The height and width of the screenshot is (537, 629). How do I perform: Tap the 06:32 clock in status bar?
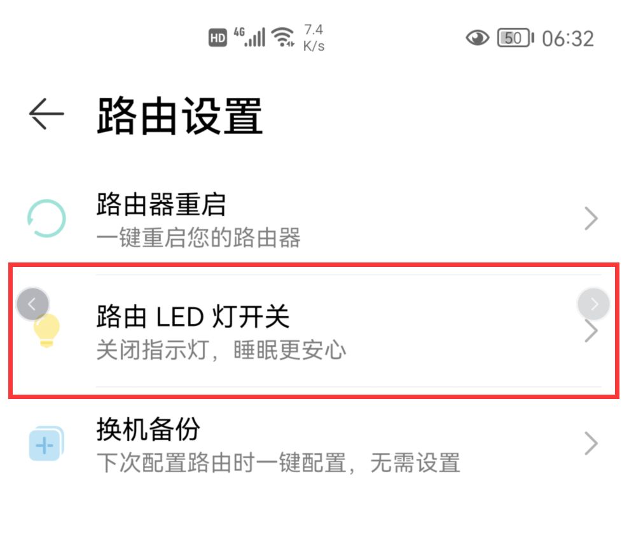[568, 39]
